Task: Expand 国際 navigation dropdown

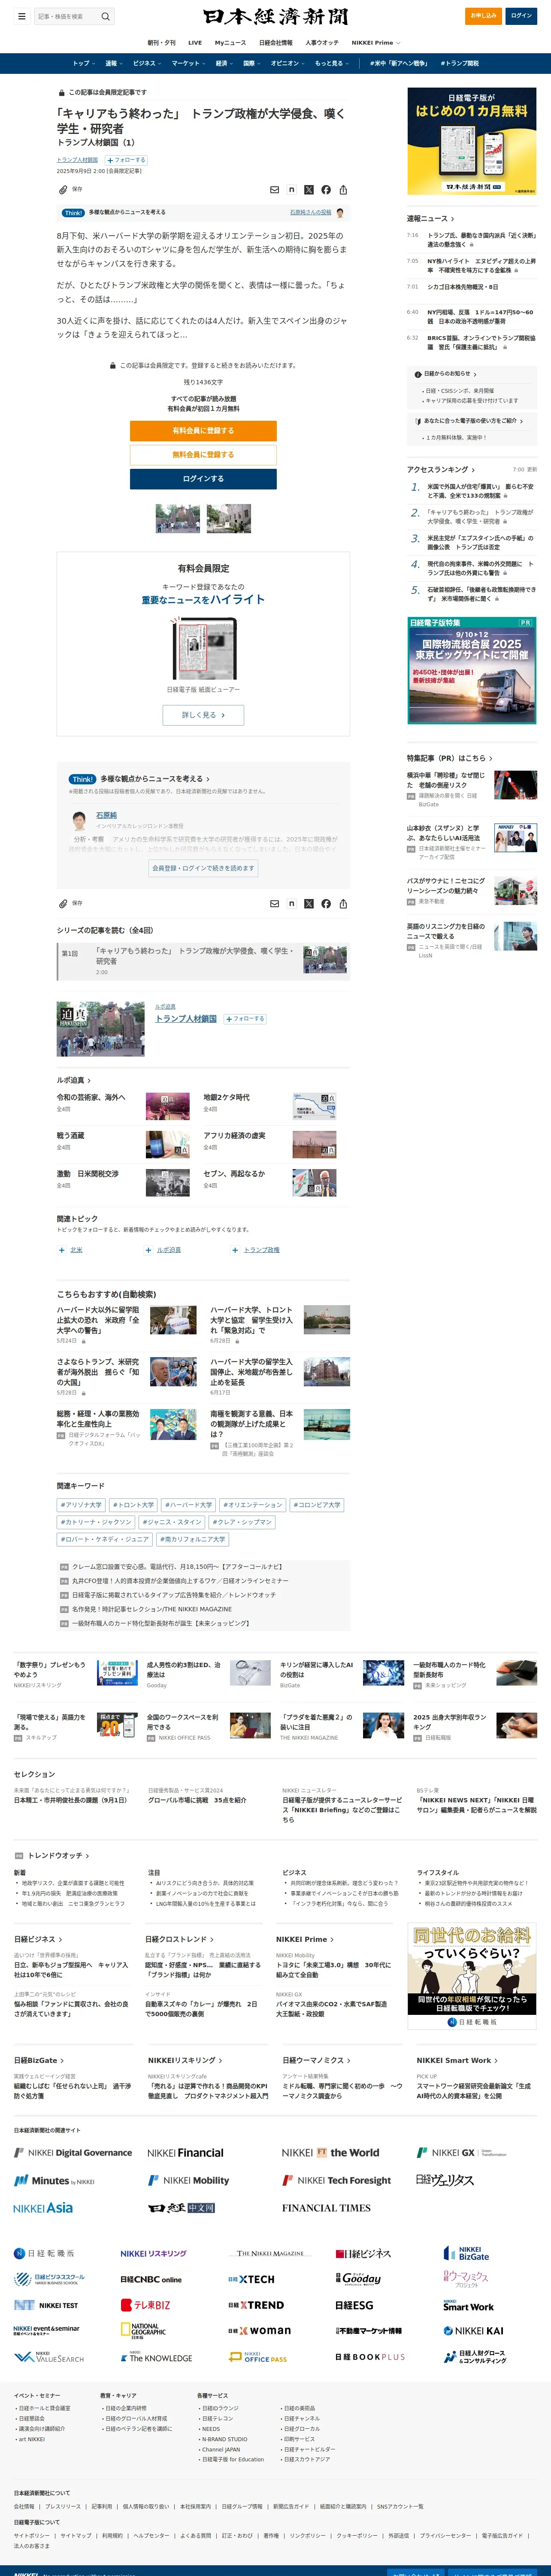Action: pyautogui.click(x=252, y=63)
